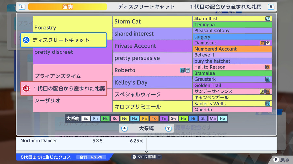The width and height of the screenshot is (293, 164).
Task: Select the 1代目の配合から産まれた牝馬 dam box
Action: 64,88
